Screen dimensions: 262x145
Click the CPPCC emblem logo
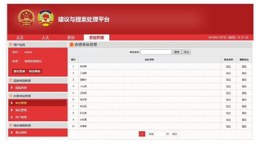click(x=46, y=18)
